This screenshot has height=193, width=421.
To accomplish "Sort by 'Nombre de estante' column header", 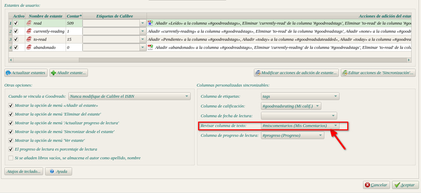I will point(45,16).
